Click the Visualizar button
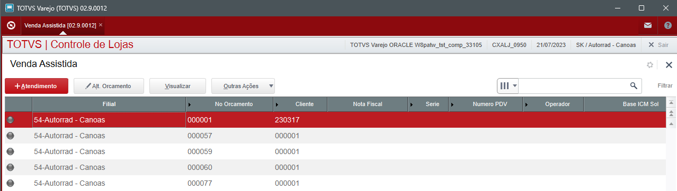This screenshot has width=677, height=191. tap(177, 85)
